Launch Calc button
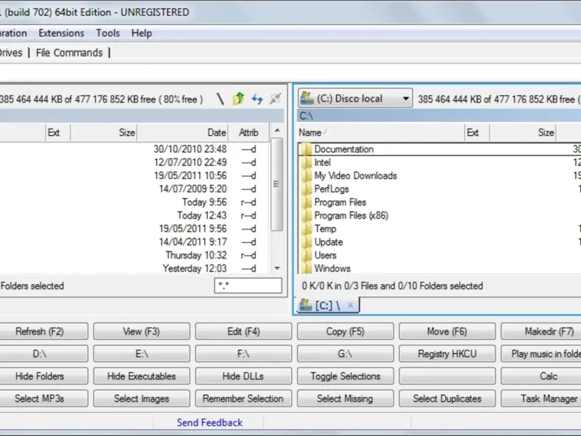Screen dimensions: 581x436 click(541, 376)
